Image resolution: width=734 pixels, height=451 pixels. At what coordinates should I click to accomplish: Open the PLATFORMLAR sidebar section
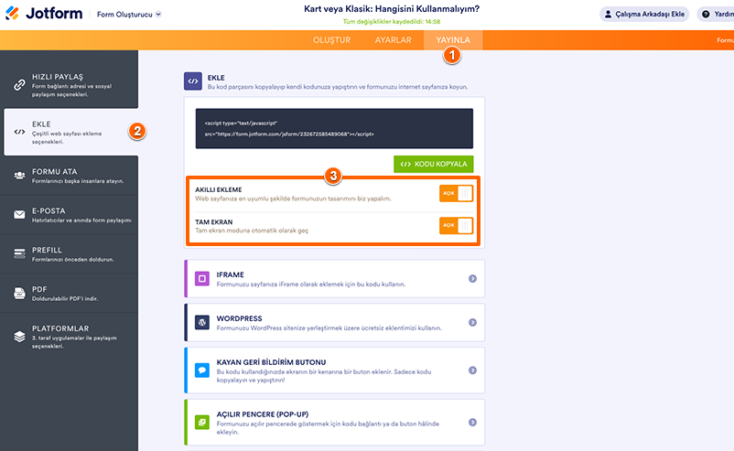(69, 337)
